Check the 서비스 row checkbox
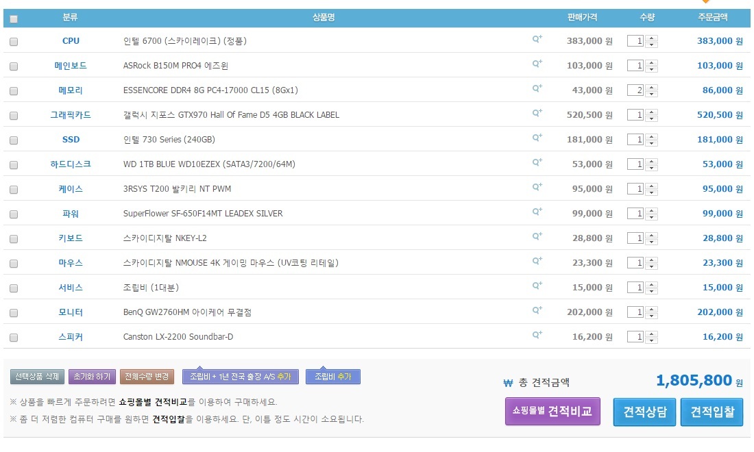The image size is (754, 452). coord(14,288)
